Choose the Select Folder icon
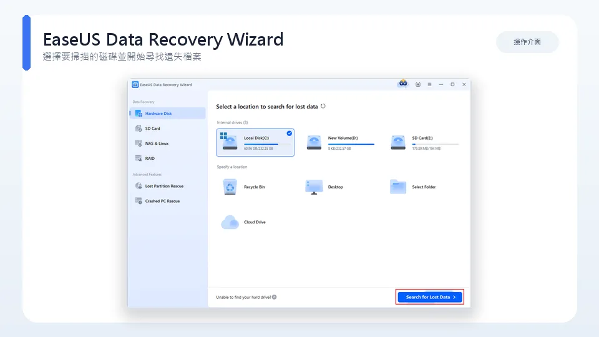Screen dimensions: 599x337 click(x=398, y=187)
